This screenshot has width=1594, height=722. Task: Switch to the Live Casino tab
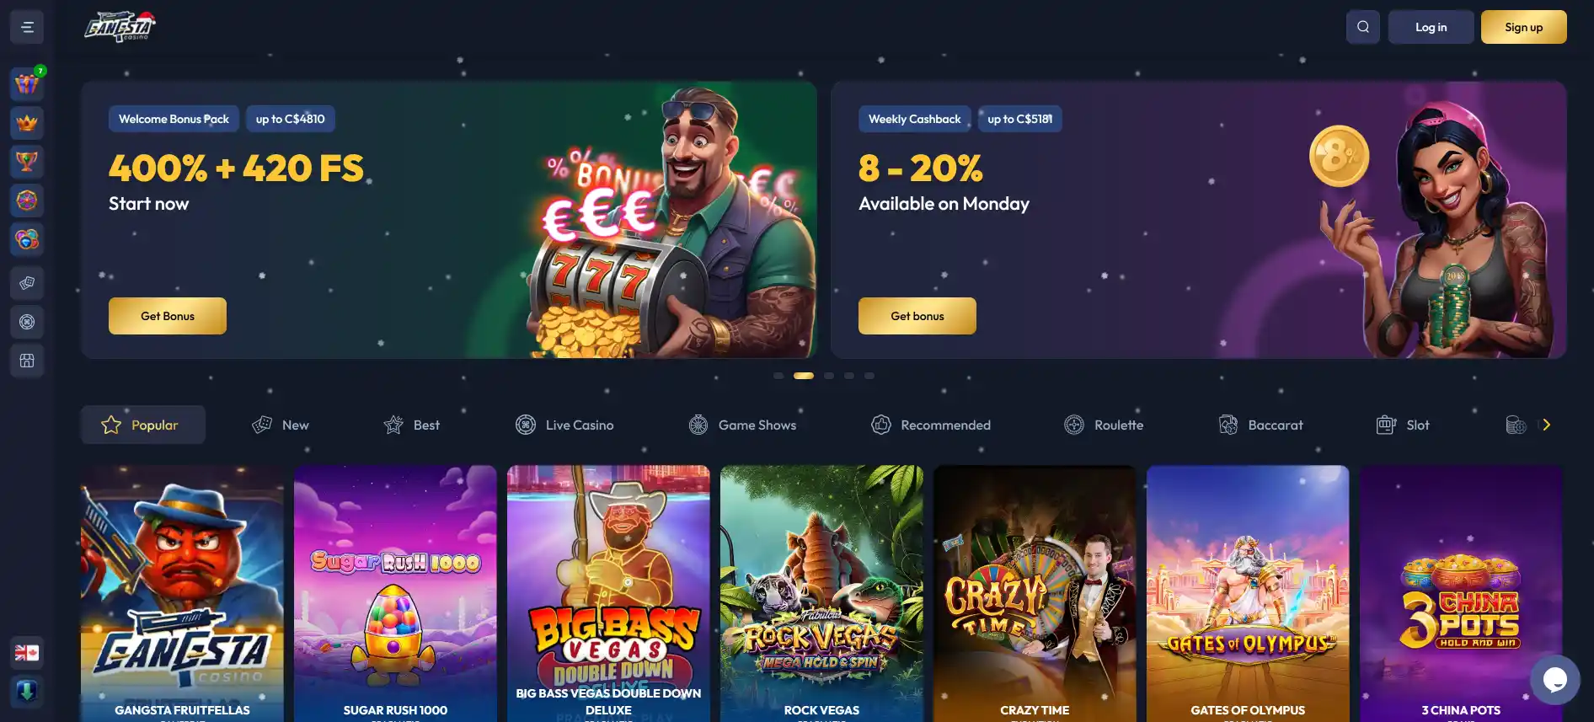click(x=564, y=425)
